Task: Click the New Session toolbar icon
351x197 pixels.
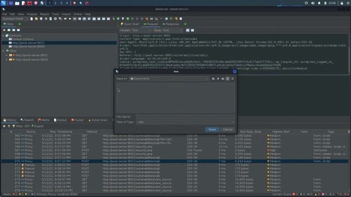Action: pos(32,19)
